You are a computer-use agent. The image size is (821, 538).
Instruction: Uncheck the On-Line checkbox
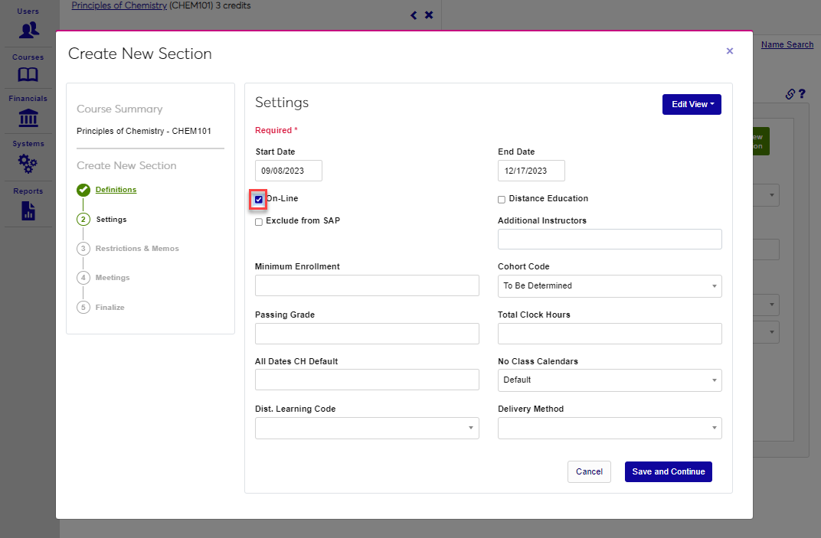[259, 200]
